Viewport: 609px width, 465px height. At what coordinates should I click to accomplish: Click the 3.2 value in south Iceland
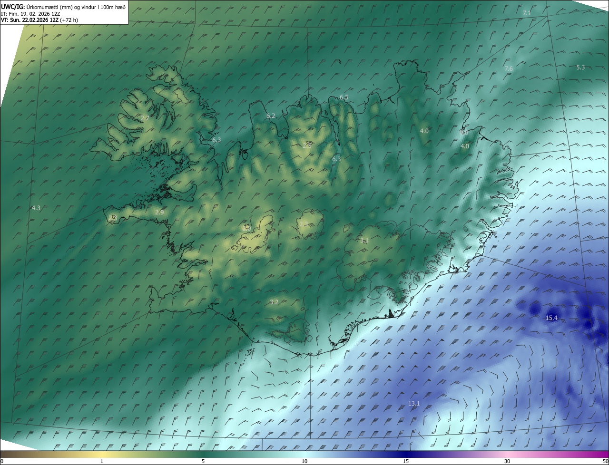pos(274,302)
